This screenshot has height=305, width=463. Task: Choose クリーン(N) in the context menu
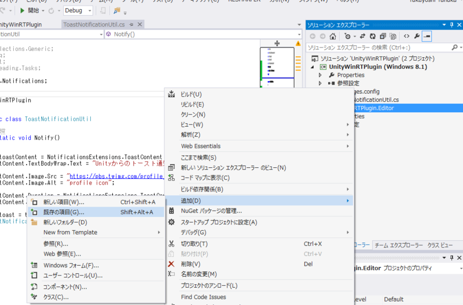tap(193, 115)
